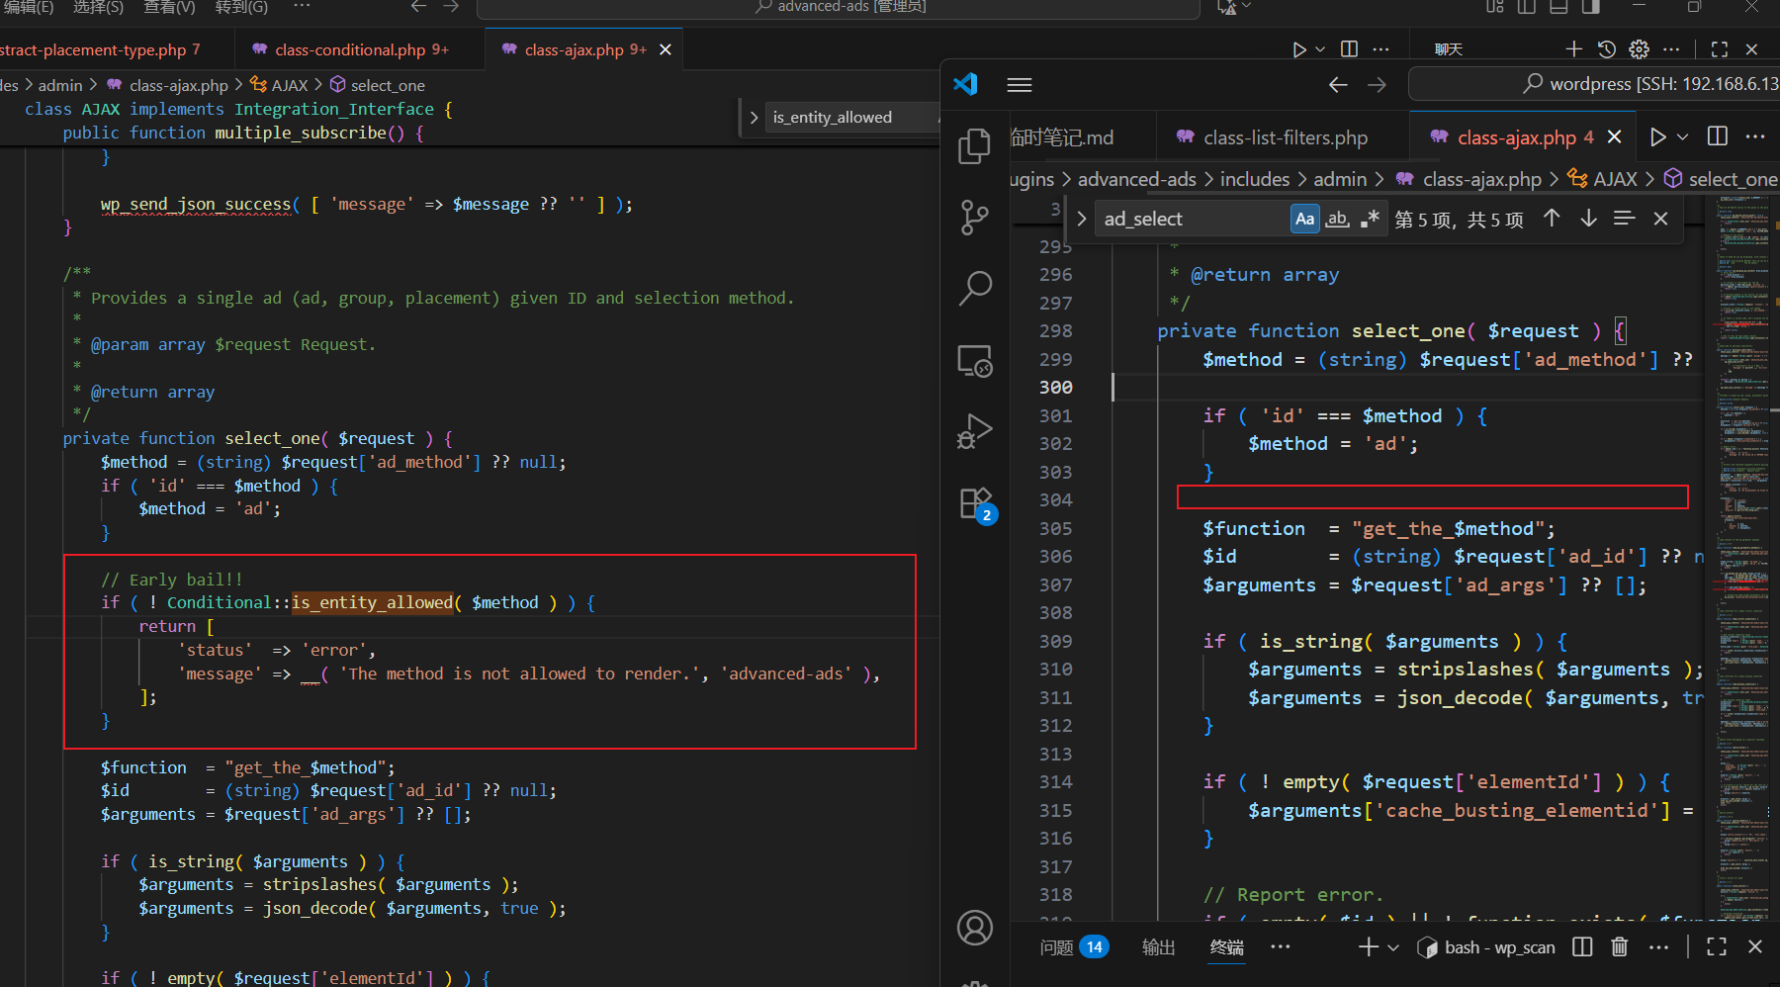This screenshot has height=987, width=1780.
Task: Show chat history
Action: coord(1607,49)
